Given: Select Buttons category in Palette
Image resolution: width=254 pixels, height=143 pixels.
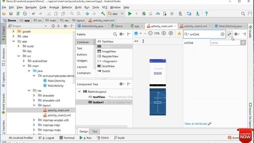Looking at the screenshot, I should [x=82, y=54].
